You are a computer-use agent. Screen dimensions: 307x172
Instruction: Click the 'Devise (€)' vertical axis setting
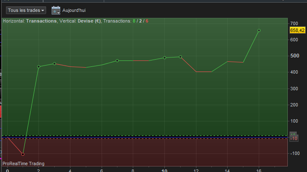tap(89, 21)
